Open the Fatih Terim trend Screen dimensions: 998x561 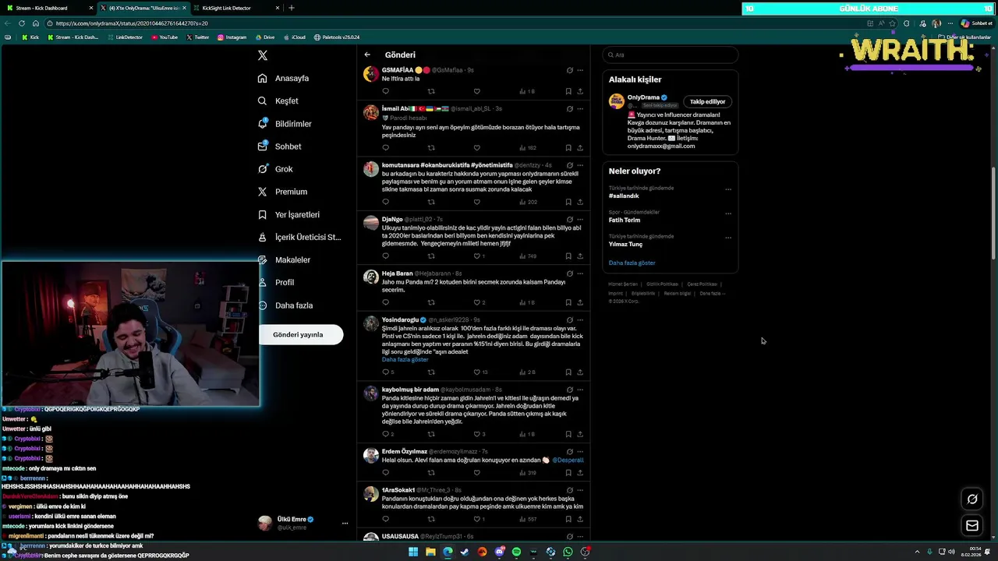pos(625,221)
